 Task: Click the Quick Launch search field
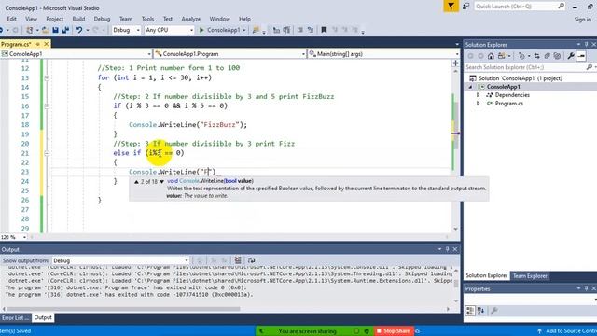[x=520, y=7]
